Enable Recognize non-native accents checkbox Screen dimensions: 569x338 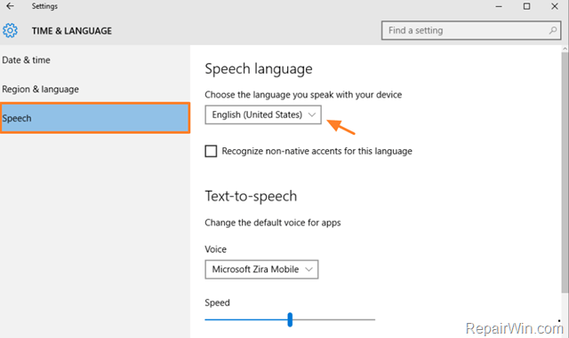(211, 151)
